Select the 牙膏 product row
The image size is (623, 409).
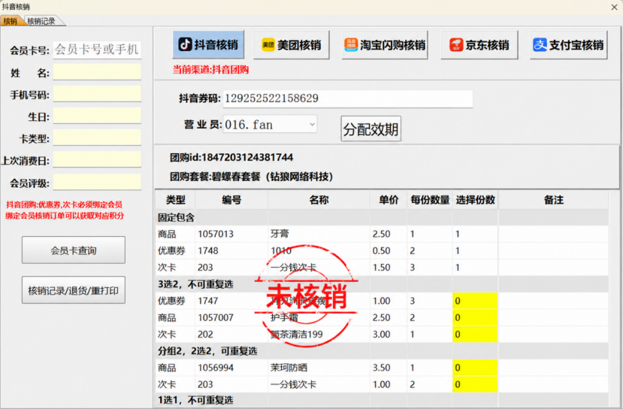coord(382,234)
